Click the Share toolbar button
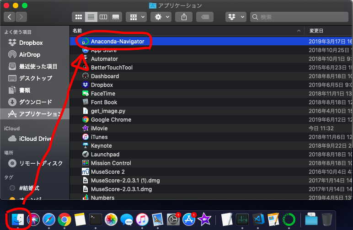This screenshot has width=353, height=230. coord(184,17)
